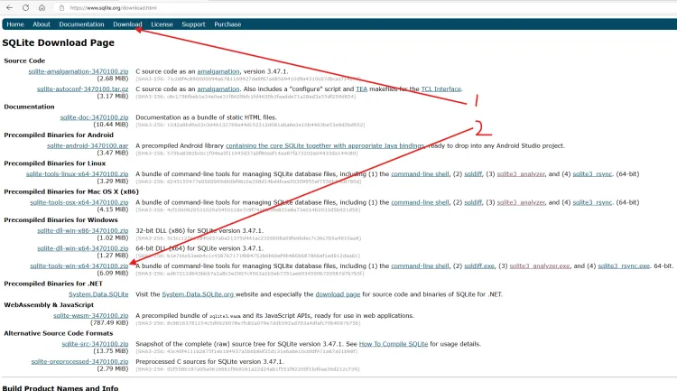Open command-line shell link in Windows row
The image size is (677, 391).
[420, 265]
